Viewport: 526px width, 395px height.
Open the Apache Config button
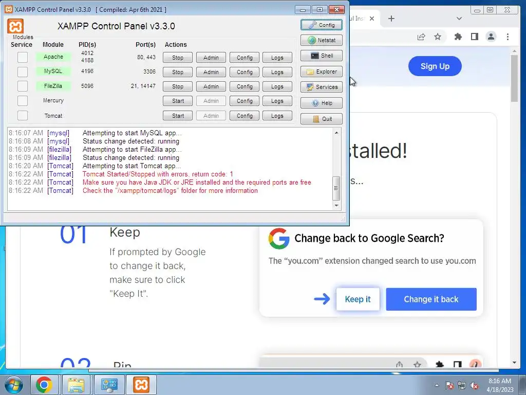tap(245, 58)
